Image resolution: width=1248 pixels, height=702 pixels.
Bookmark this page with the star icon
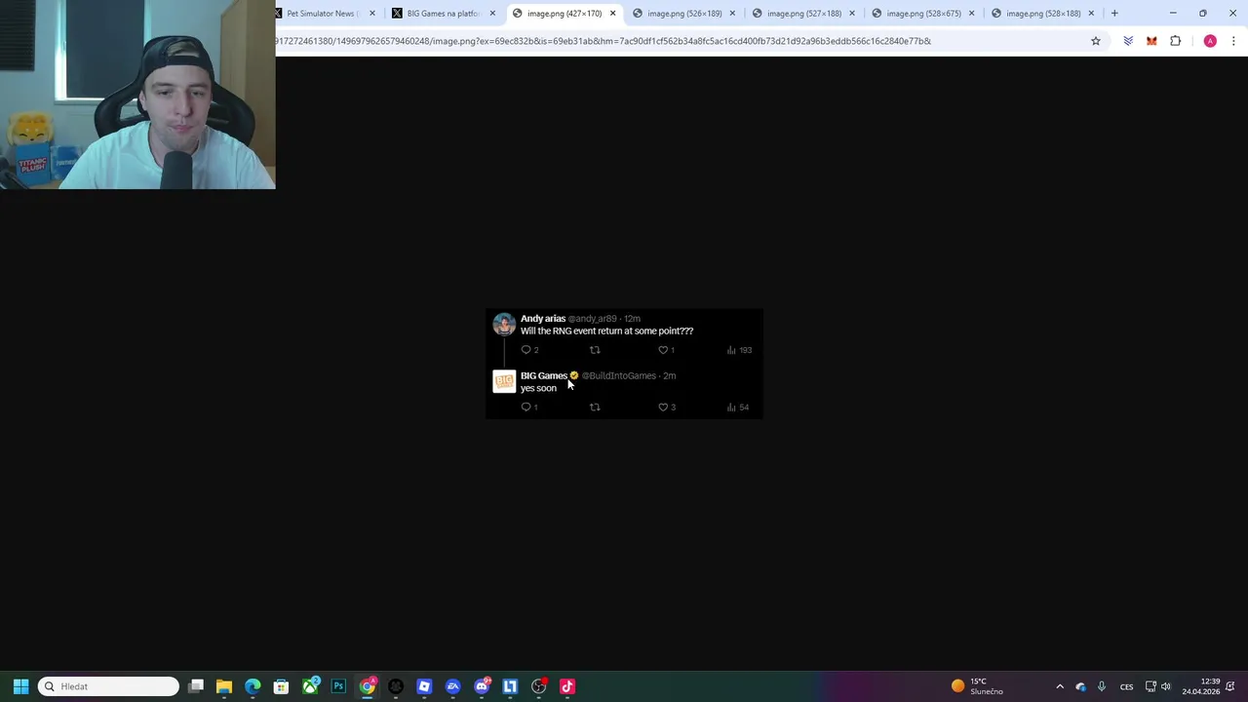point(1096,41)
